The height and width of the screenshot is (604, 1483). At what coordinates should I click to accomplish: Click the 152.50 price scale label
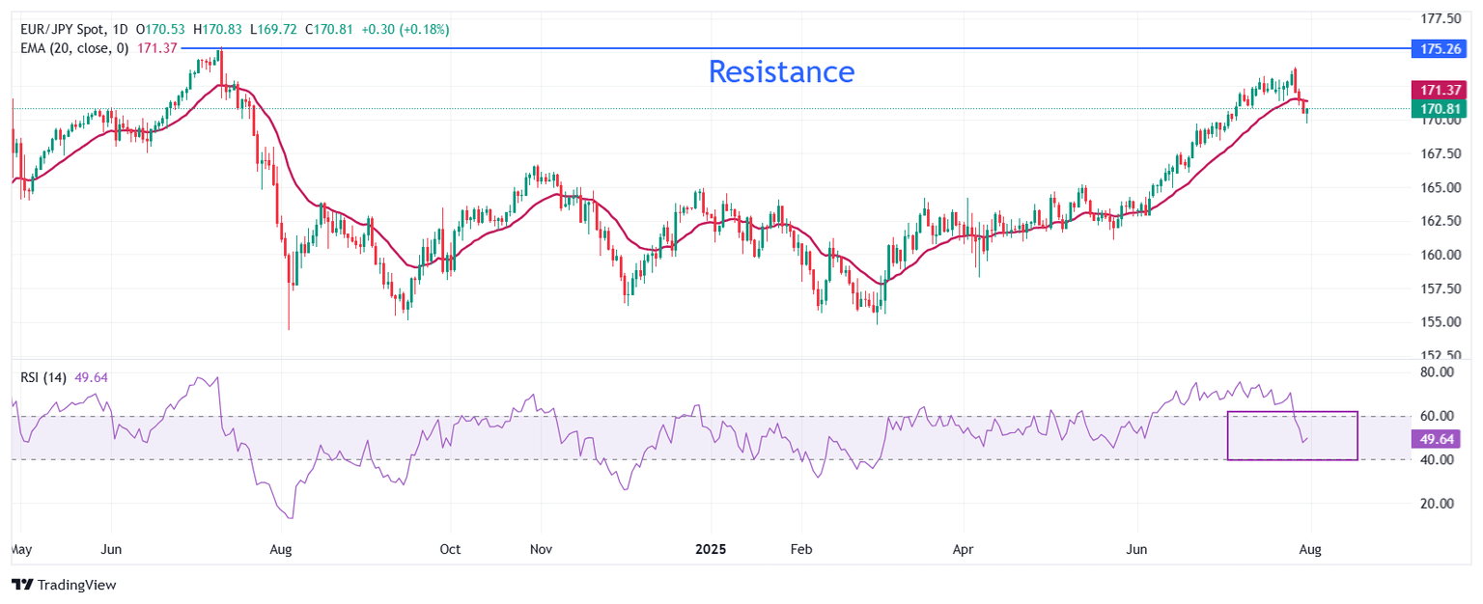click(x=1440, y=354)
